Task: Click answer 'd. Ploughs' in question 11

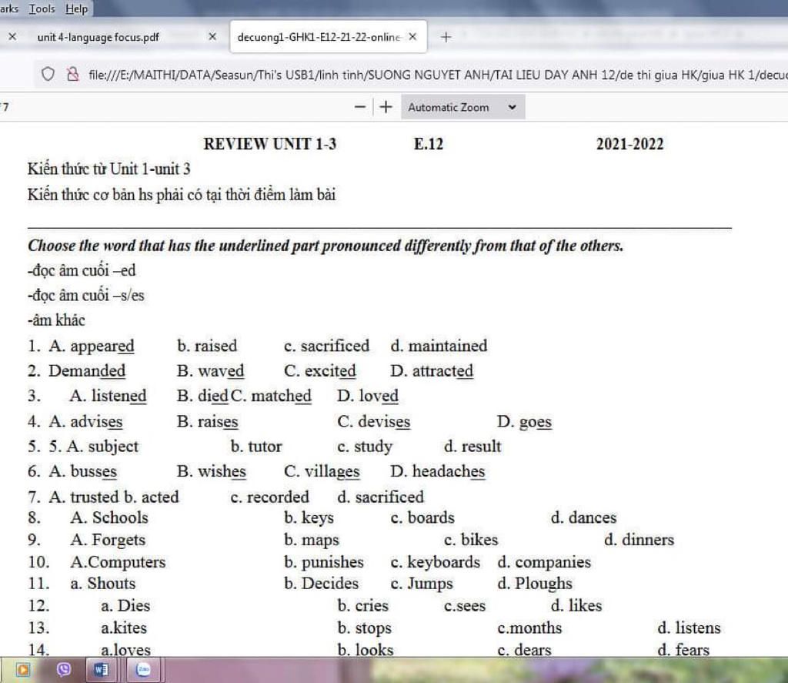Action: (535, 584)
